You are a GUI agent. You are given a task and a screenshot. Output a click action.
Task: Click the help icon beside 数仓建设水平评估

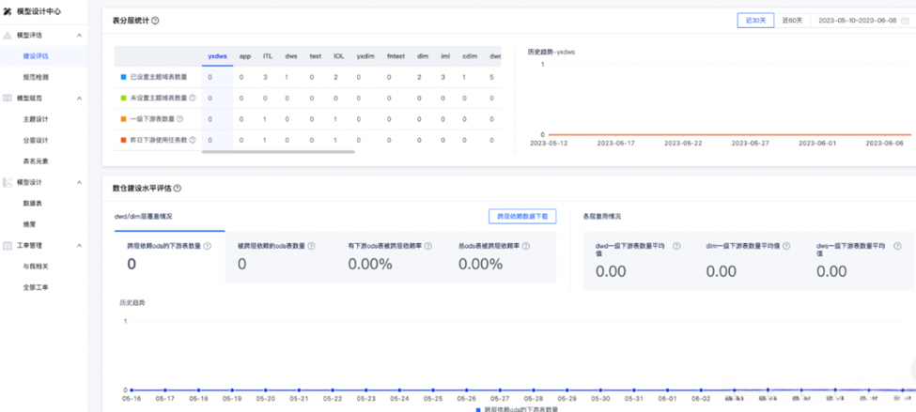178,189
